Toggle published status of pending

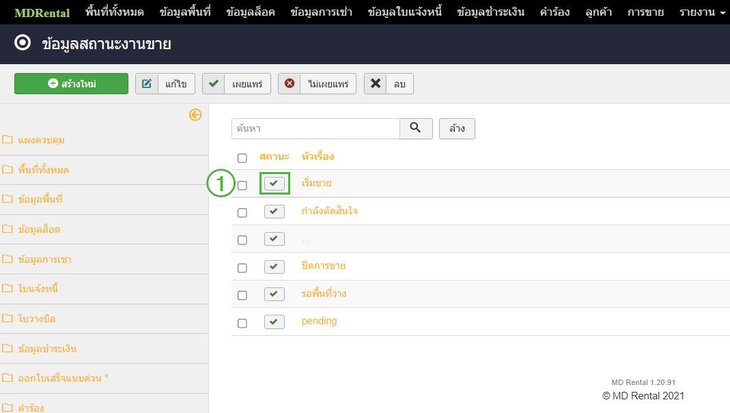(275, 322)
